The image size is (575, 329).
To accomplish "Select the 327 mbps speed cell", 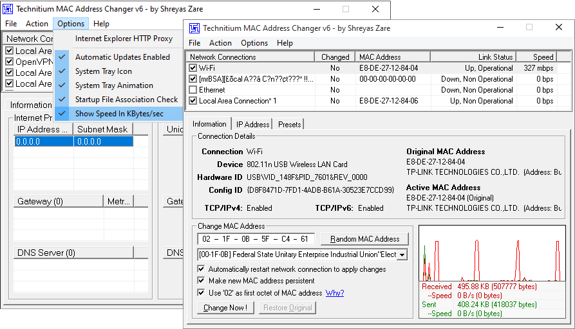I will (538, 68).
